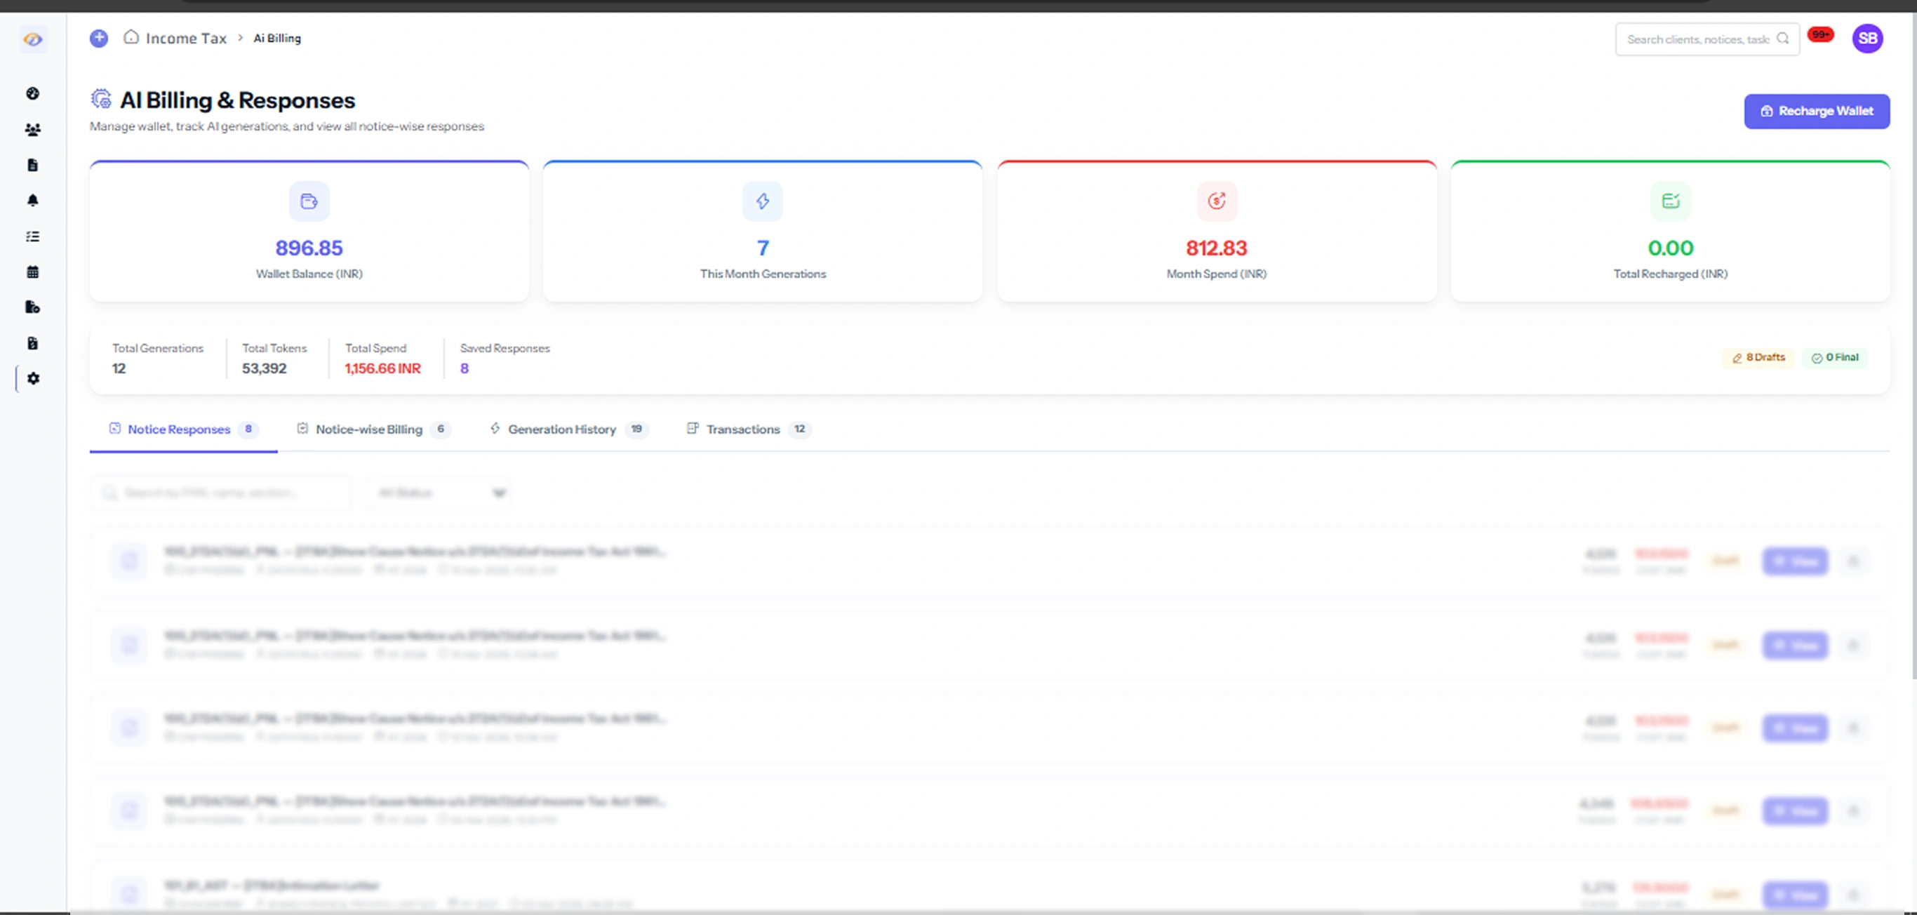Viewport: 1917px width, 915px height.
Task: Open the calendar sidebar icon
Action: click(x=33, y=272)
